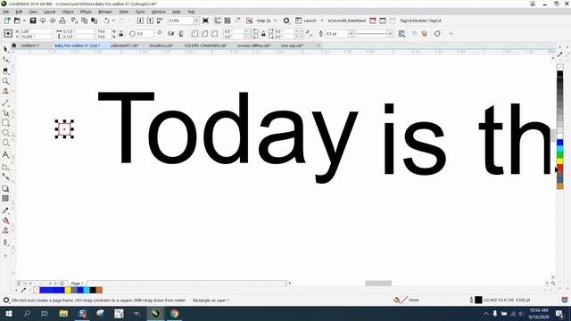Select the Freehand line tool
This screenshot has height=321, width=571.
tap(5, 103)
